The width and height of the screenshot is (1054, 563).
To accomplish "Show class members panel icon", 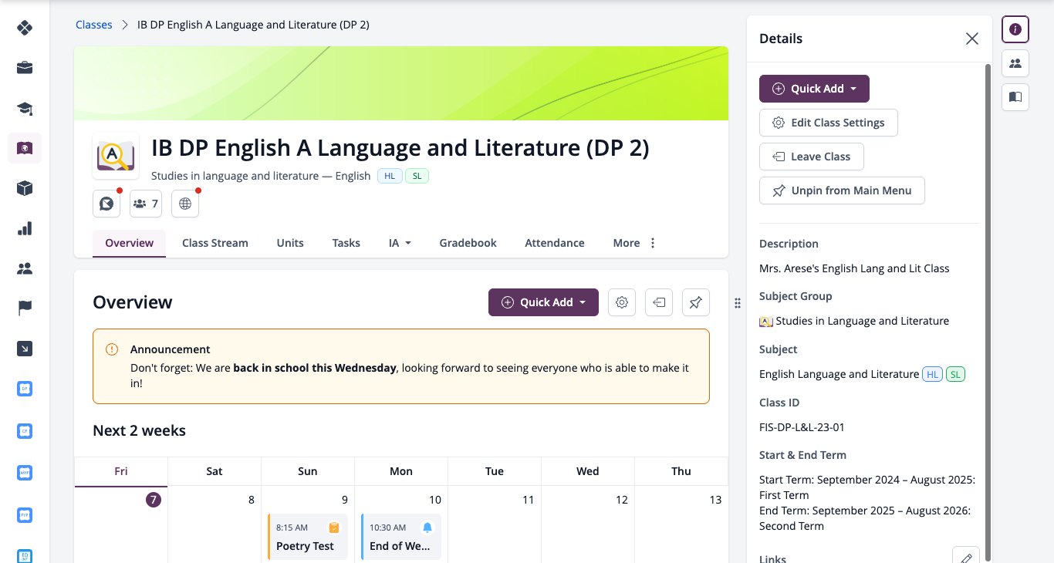I will [x=1015, y=63].
